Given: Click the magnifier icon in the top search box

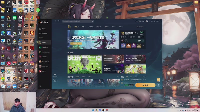Looking at the screenshot, I should (92, 21).
